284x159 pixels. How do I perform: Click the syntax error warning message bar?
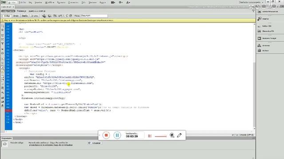128,20
